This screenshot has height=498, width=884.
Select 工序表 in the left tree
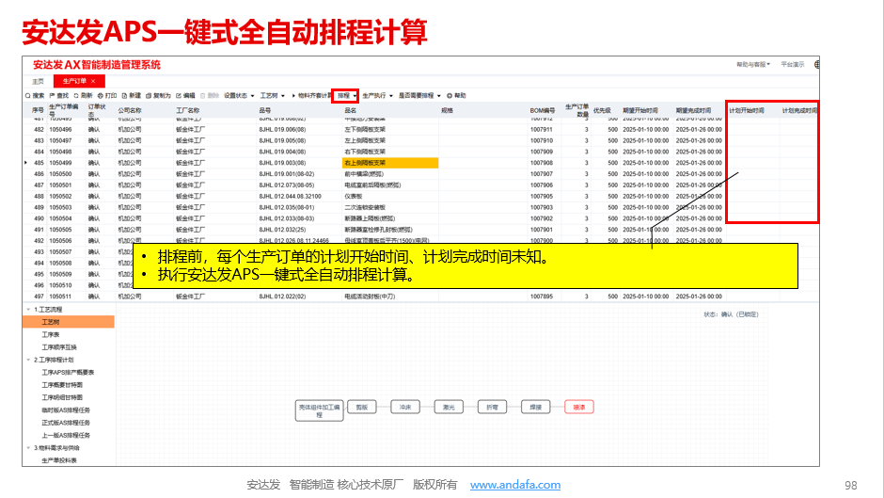pos(50,335)
